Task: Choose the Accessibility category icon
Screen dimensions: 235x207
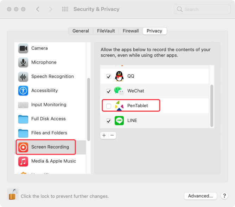Action: pos(23,91)
